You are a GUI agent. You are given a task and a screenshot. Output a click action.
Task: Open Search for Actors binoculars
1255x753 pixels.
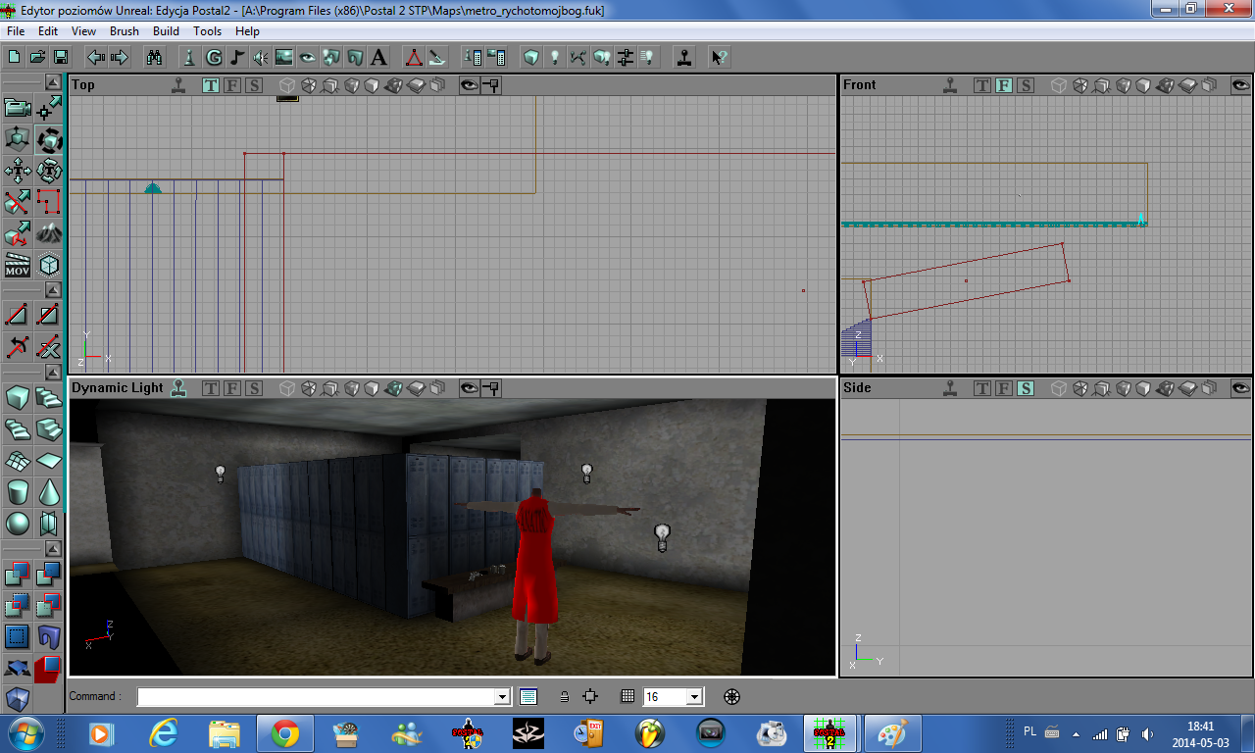pos(154,57)
